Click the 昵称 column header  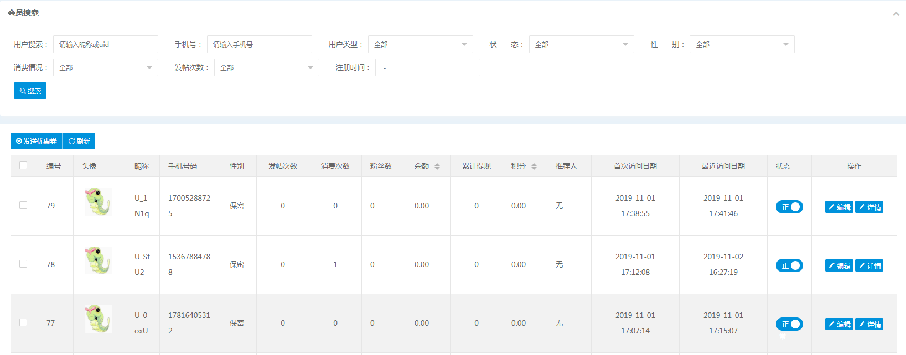142,166
